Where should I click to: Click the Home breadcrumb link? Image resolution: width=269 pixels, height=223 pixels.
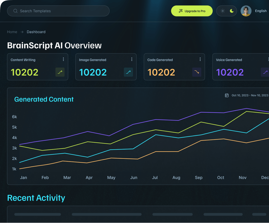tap(12, 32)
